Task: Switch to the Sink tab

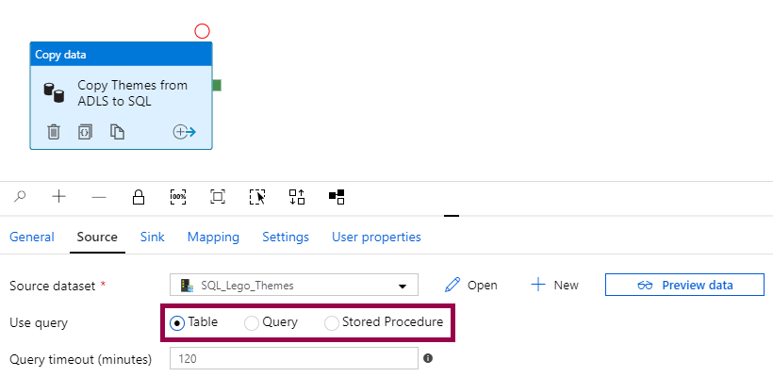Action: tap(152, 237)
